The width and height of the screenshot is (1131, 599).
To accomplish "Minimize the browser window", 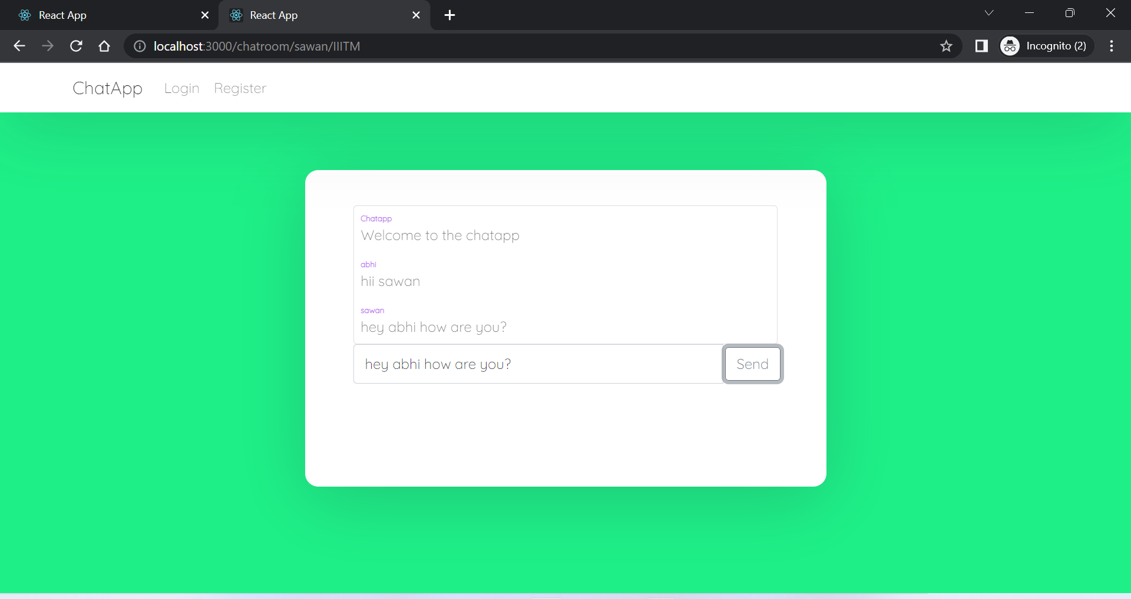I will tap(1030, 13).
